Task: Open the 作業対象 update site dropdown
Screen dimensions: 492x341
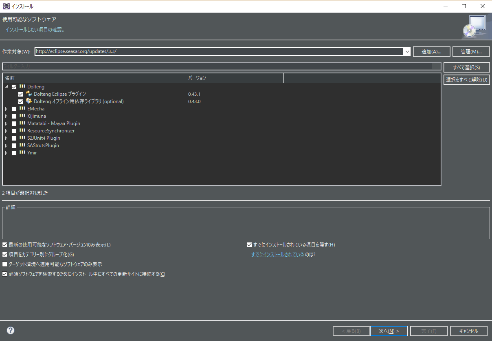Action: click(x=406, y=51)
